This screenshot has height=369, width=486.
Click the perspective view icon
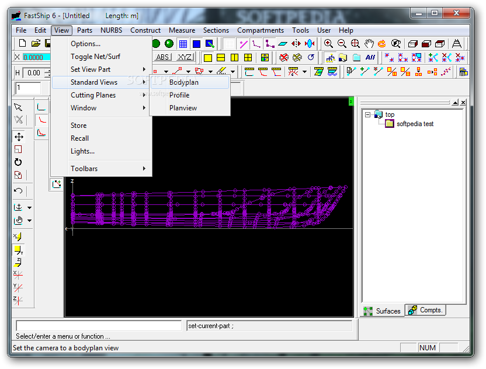456,43
